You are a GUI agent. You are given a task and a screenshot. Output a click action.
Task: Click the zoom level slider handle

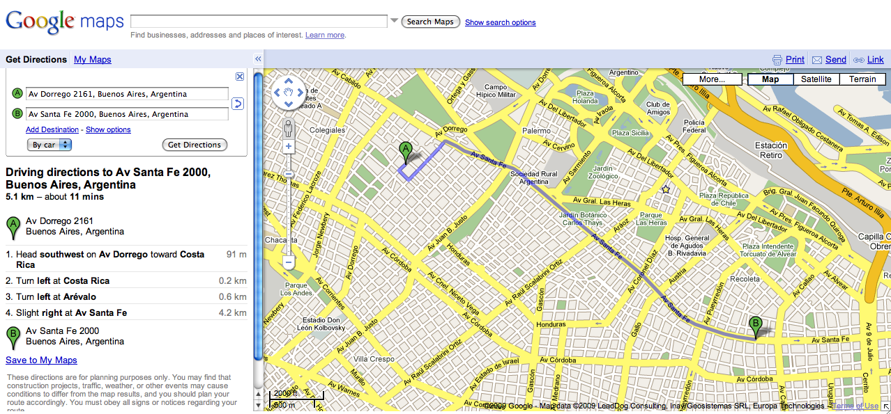289,175
